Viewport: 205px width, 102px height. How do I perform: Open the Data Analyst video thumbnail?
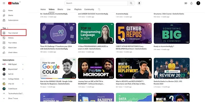pyautogui.click(x=134, y=97)
